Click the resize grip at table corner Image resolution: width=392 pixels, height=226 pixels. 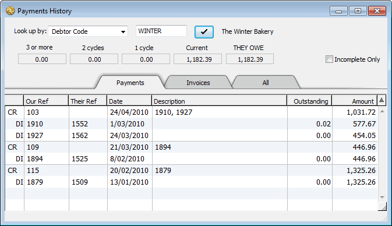pyautogui.click(x=382, y=207)
